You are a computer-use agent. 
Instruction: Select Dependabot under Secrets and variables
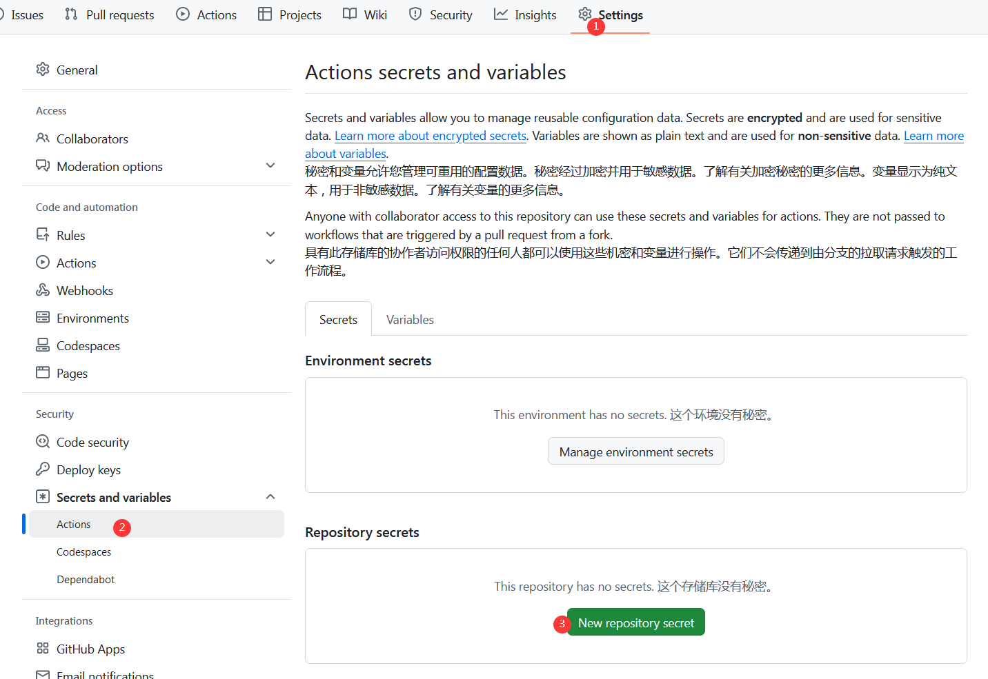[x=157, y=579]
